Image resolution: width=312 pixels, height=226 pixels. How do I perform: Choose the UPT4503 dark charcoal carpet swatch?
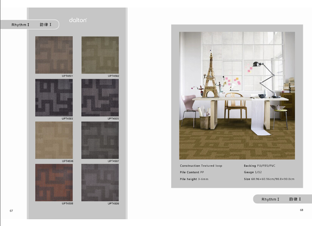(x=54, y=97)
